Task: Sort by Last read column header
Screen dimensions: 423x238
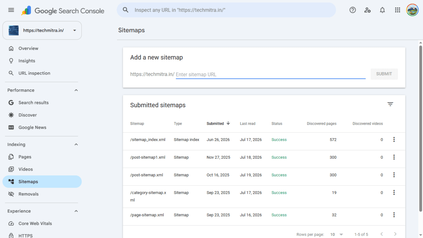Action: coord(248,124)
